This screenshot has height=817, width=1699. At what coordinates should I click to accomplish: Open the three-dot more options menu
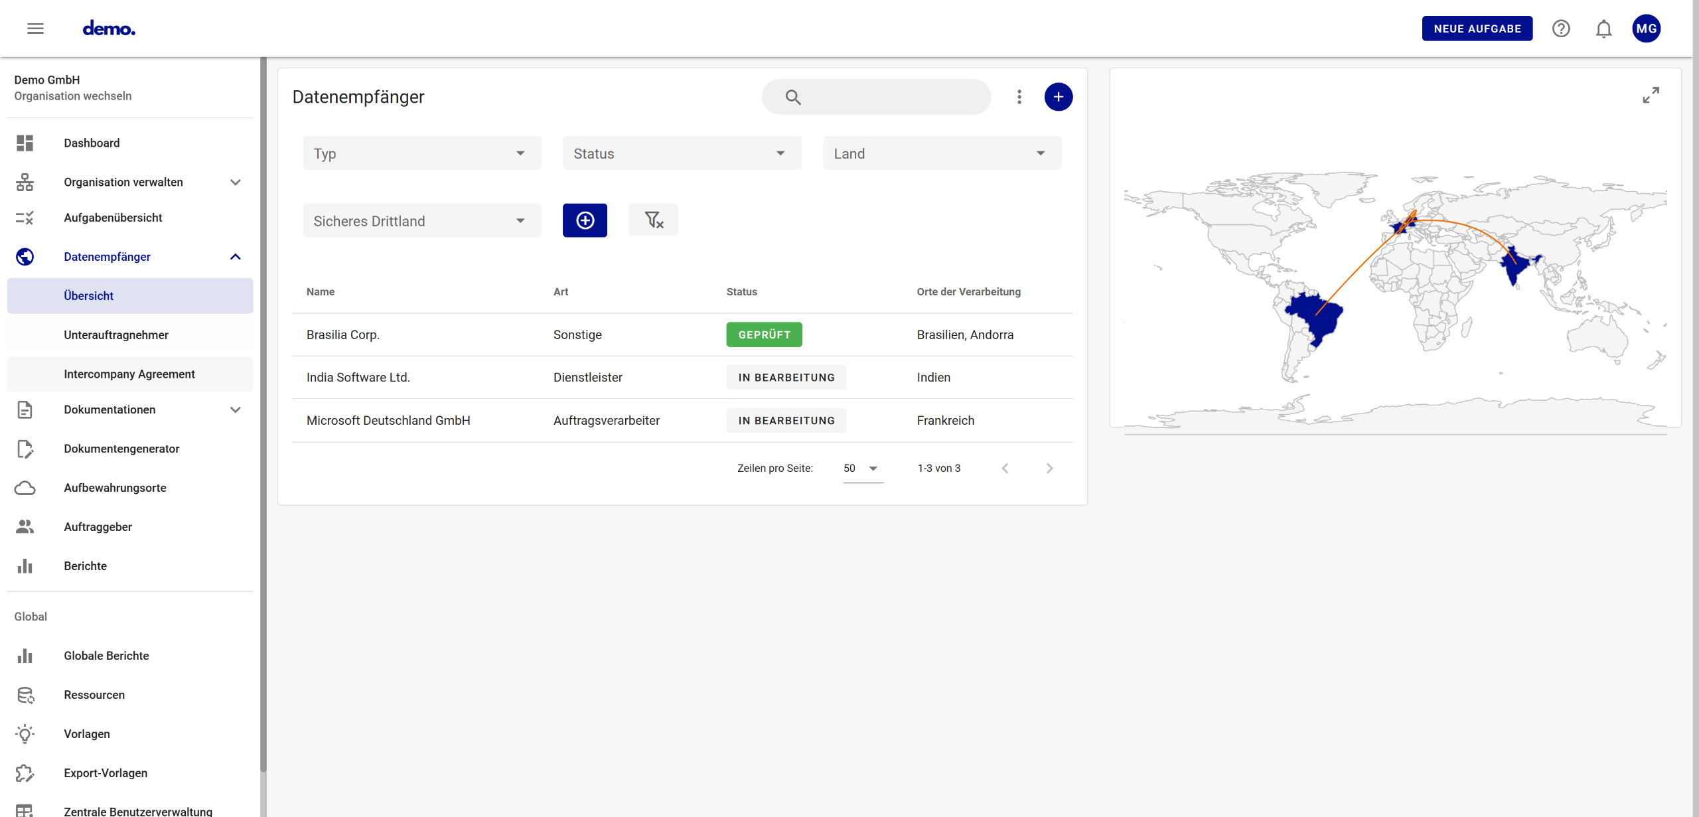click(x=1019, y=97)
